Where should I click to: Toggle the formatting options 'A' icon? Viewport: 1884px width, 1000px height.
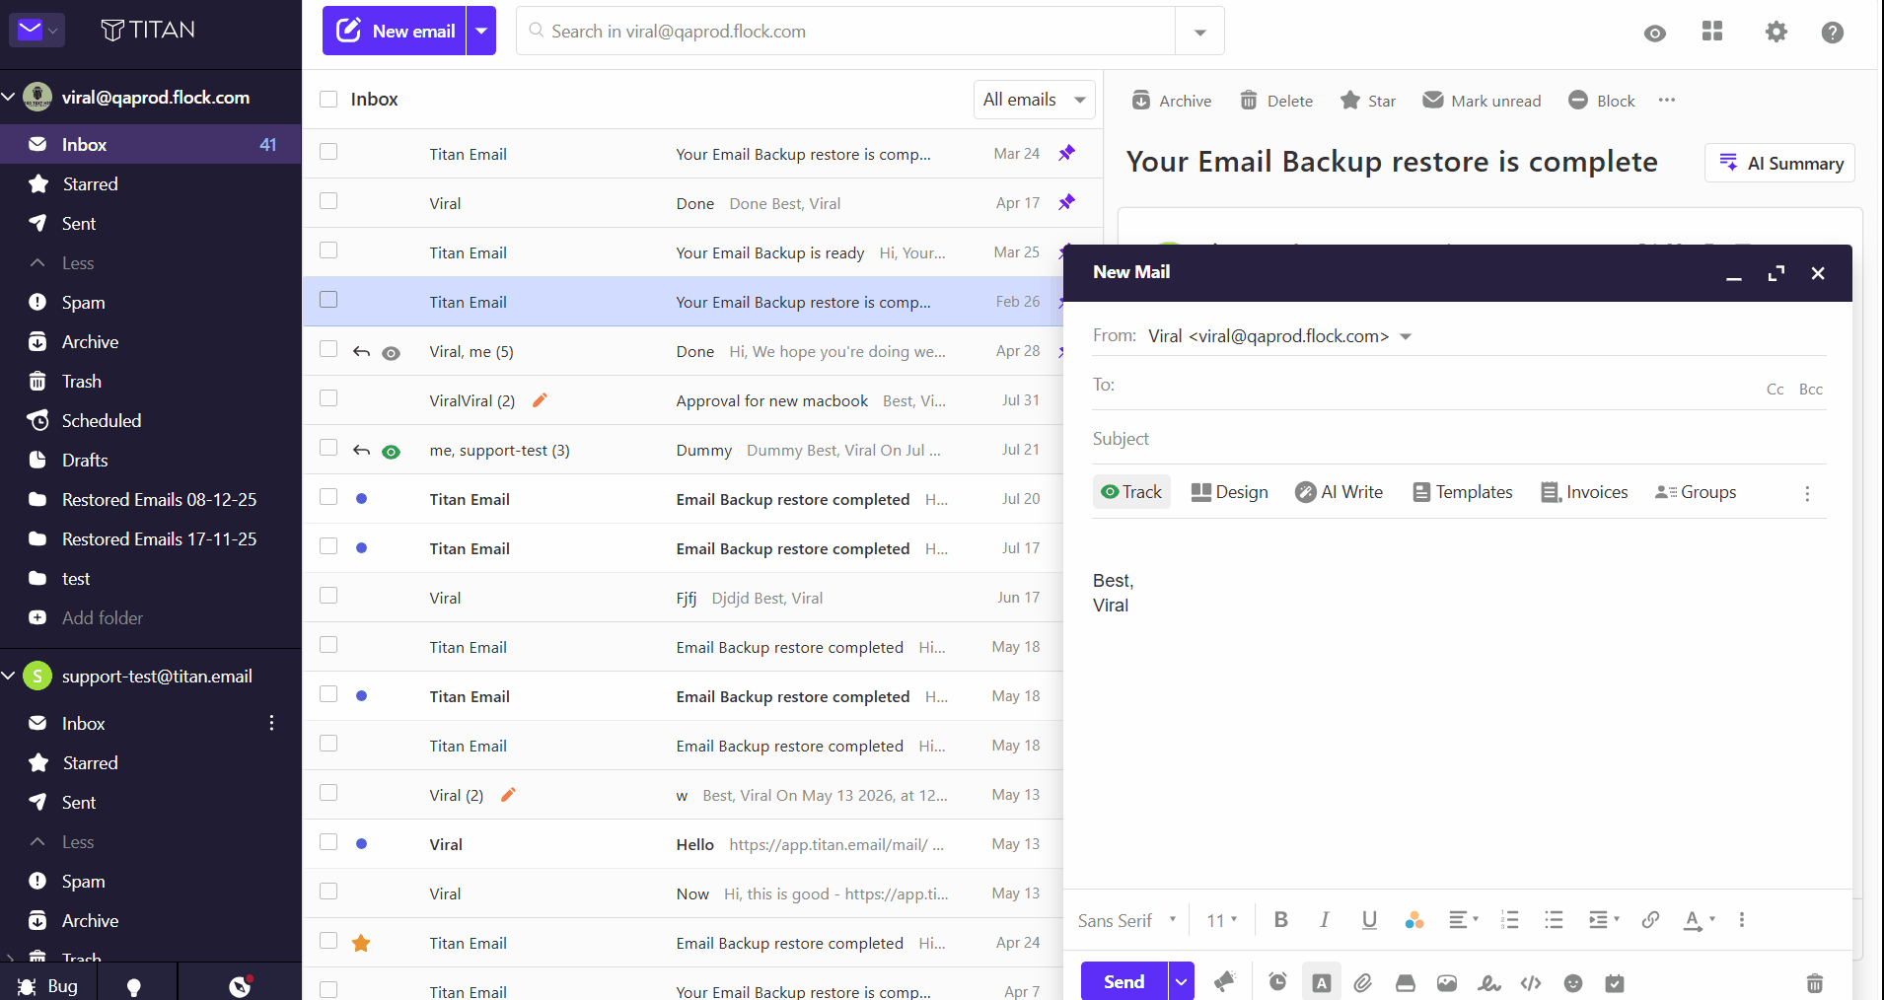[x=1322, y=982]
